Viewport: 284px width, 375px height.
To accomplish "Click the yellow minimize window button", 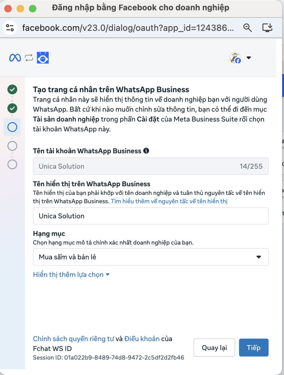I will point(20,8).
